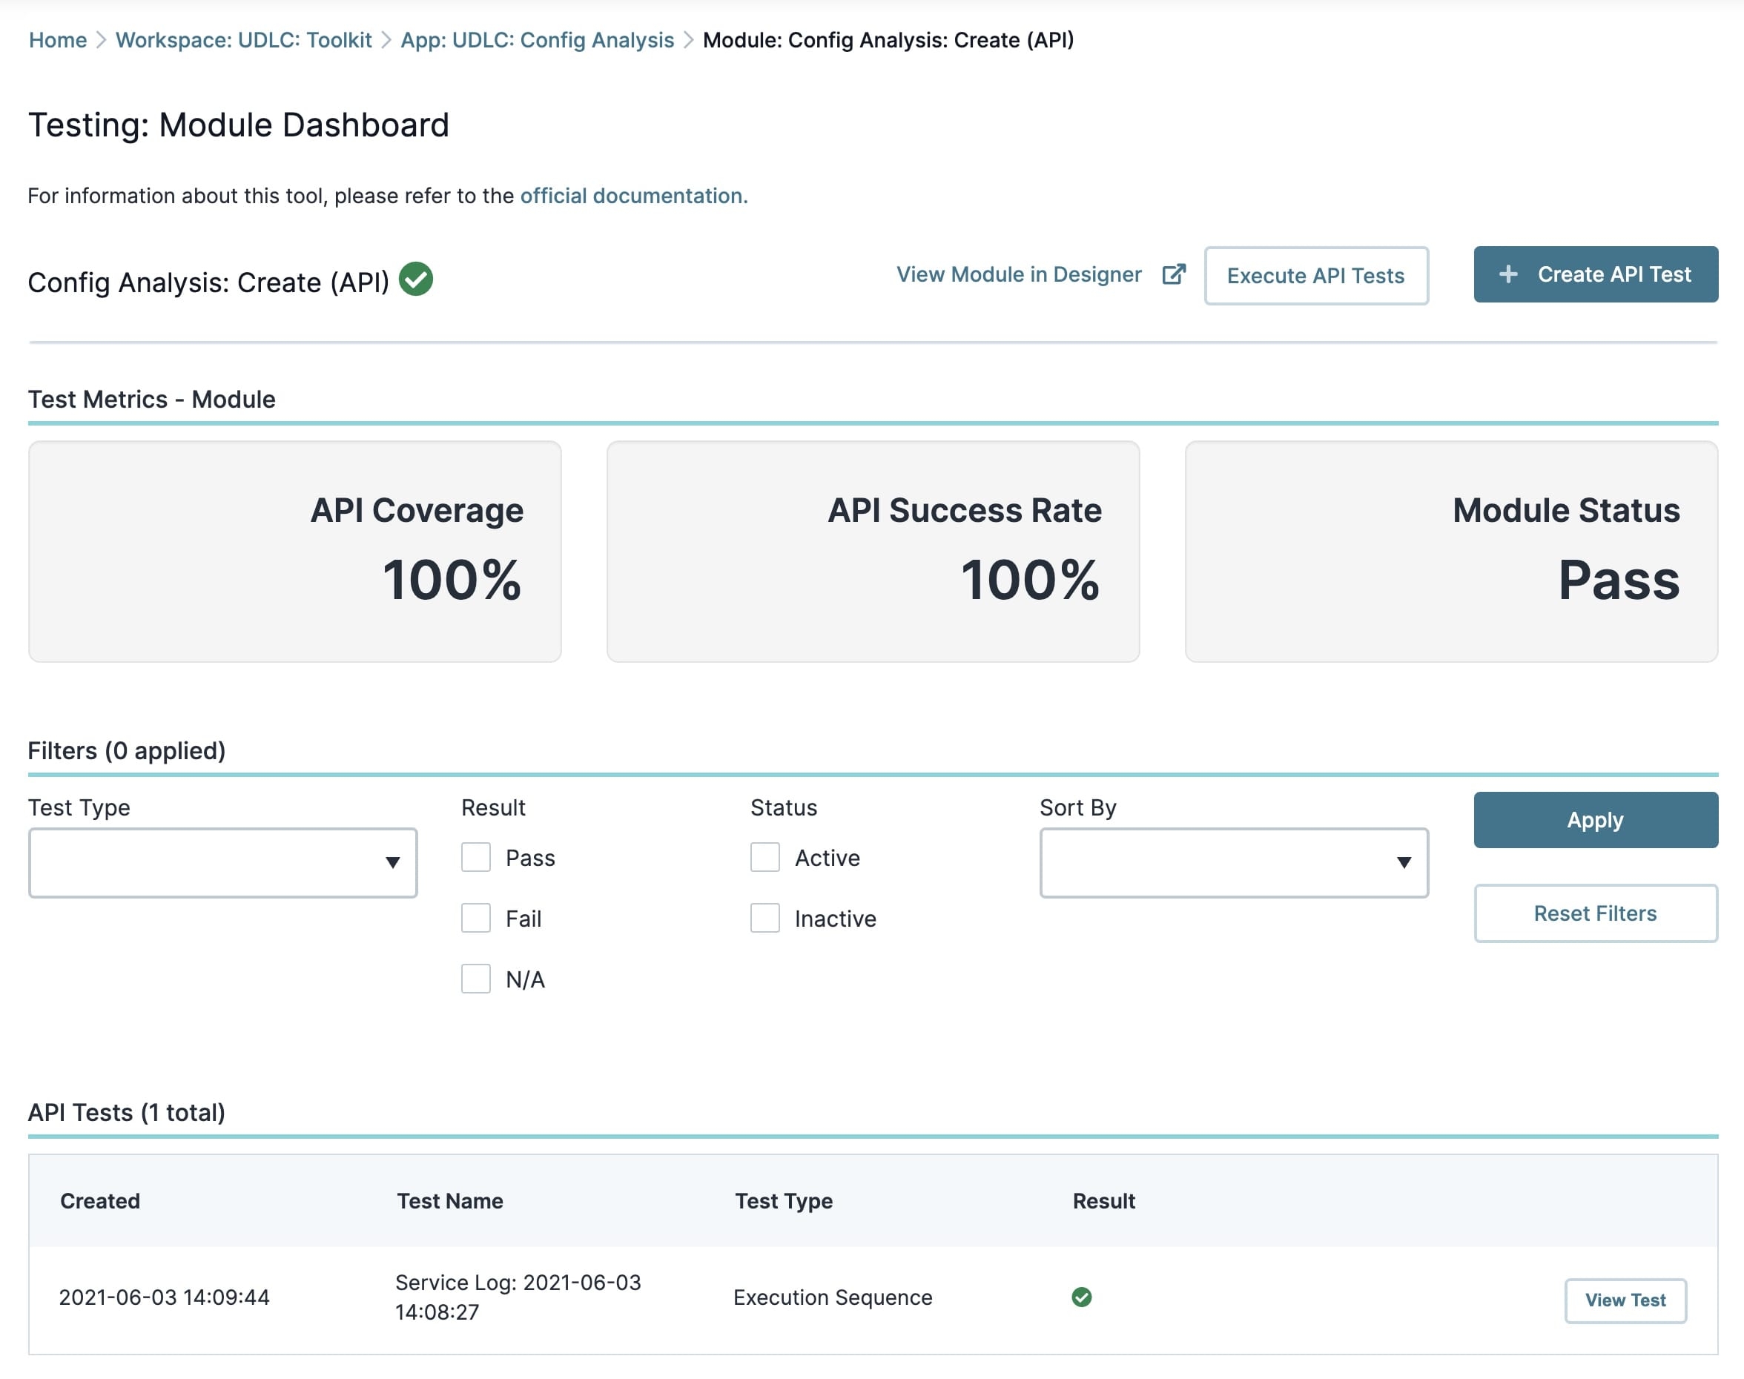The image size is (1744, 1379).
Task: Open the official documentation link
Action: [x=634, y=196]
